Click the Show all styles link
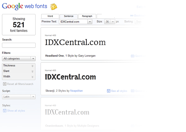This screenshot has width=186, height=132. point(16,111)
